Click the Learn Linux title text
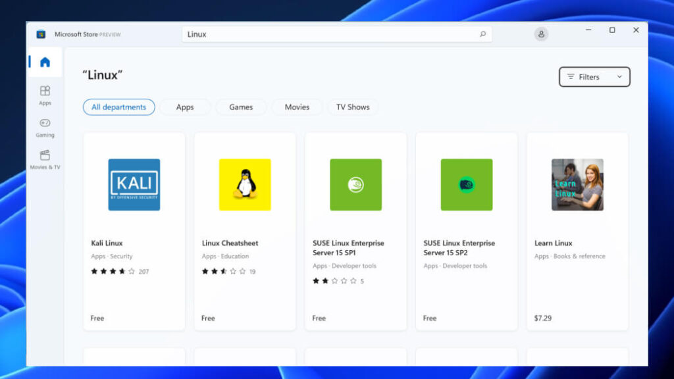This screenshot has width=674, height=379. 553,243
